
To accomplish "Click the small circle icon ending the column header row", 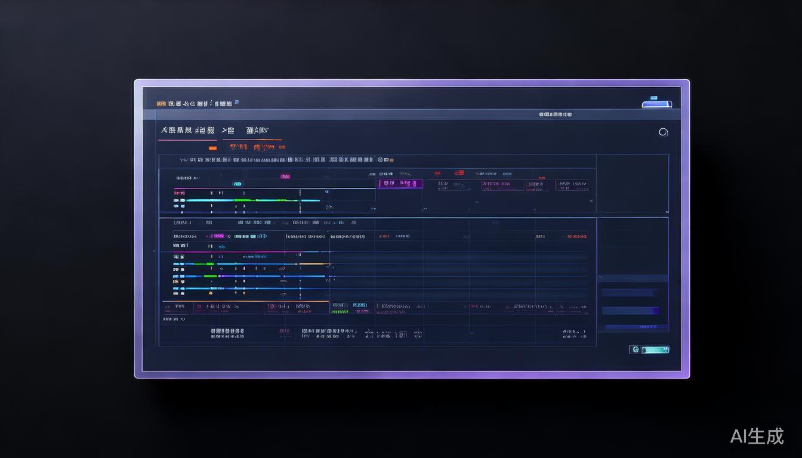I will (380, 160).
